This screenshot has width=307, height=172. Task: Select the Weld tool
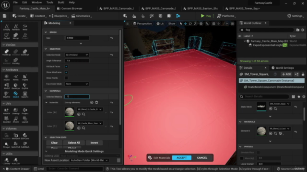tap(25, 27)
